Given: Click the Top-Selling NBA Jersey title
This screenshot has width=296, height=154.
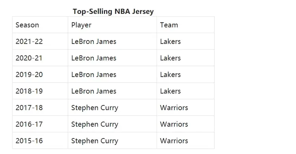Looking at the screenshot, I should pos(113,11).
